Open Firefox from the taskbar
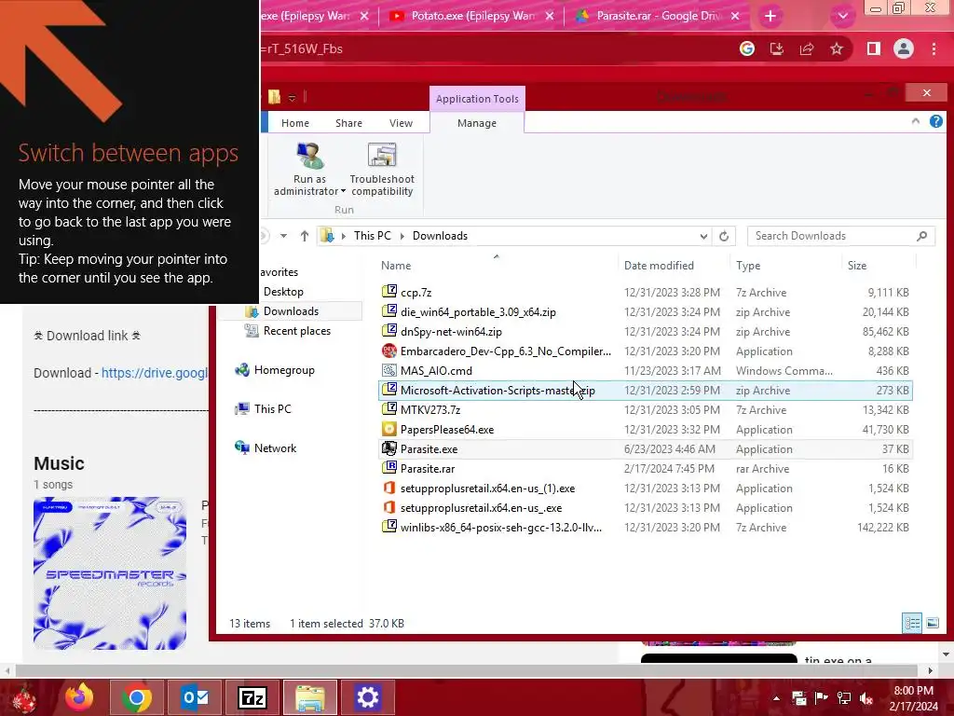The width and height of the screenshot is (954, 716). click(79, 697)
